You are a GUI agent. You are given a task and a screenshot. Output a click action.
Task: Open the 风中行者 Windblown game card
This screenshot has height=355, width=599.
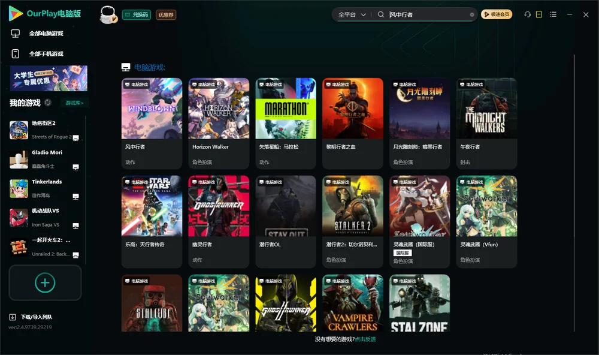152,123
